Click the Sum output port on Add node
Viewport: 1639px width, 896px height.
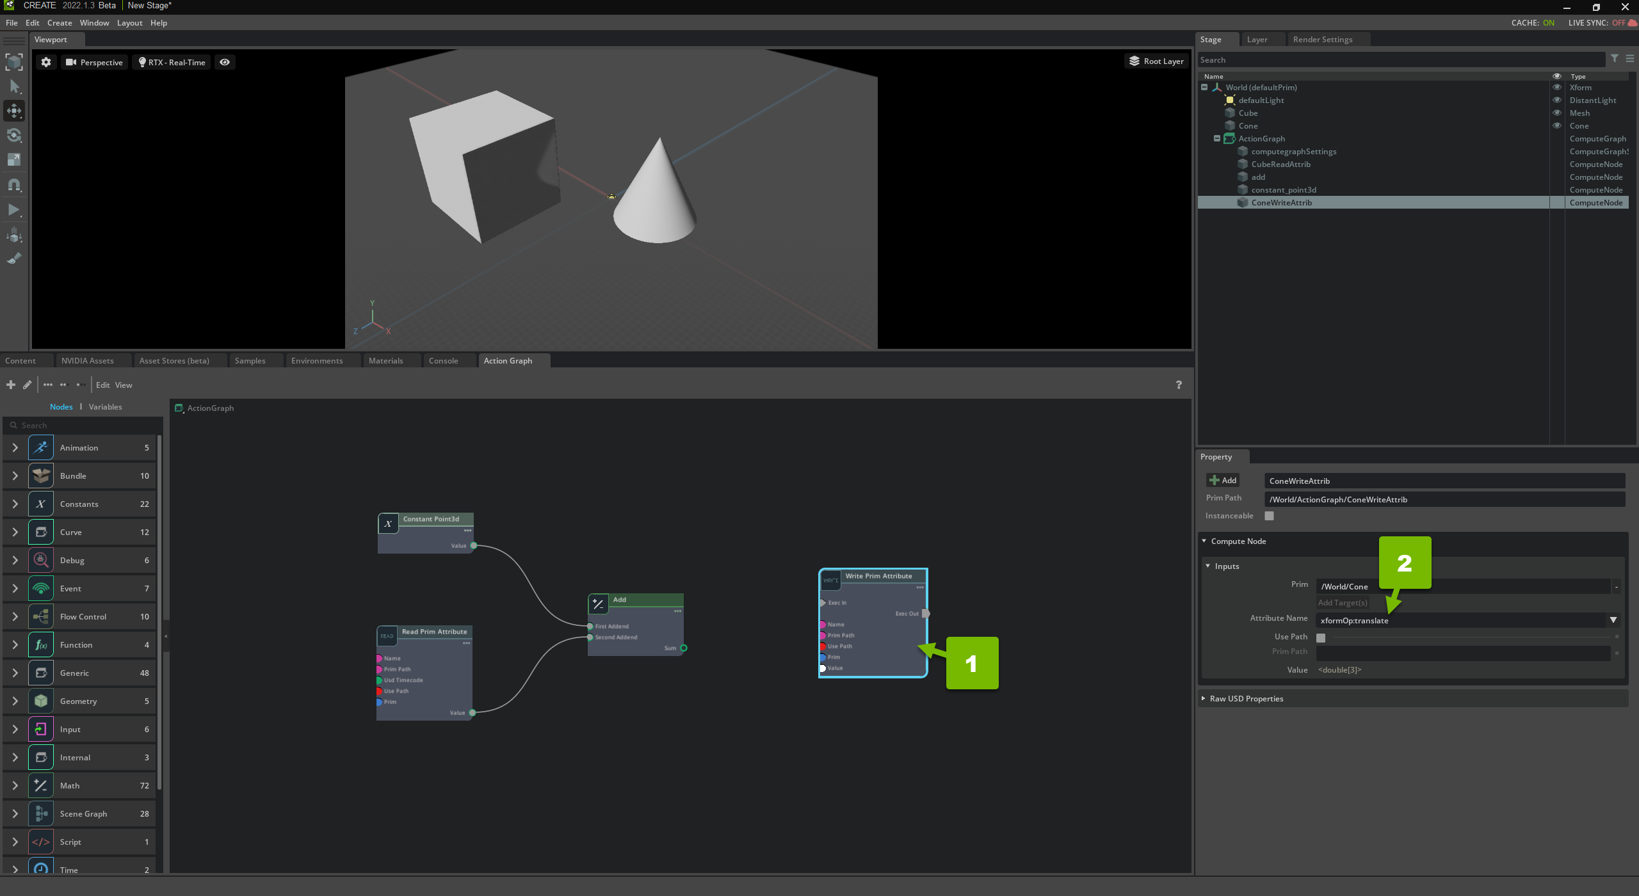pyautogui.click(x=684, y=648)
